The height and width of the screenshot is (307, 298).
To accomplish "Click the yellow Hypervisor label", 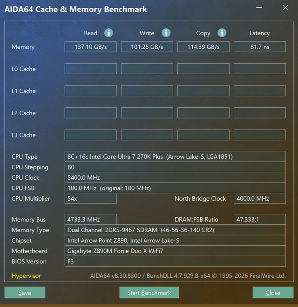I will pos(26,276).
